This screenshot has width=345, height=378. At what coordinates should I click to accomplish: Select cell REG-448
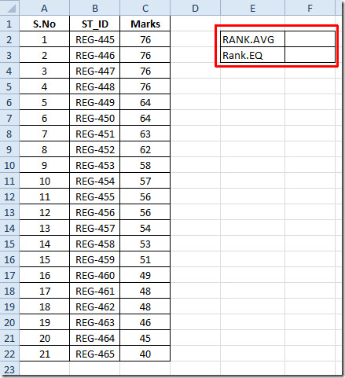94,86
